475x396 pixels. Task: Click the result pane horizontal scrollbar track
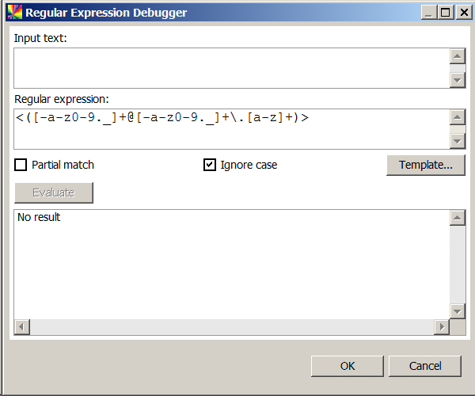[230, 327]
